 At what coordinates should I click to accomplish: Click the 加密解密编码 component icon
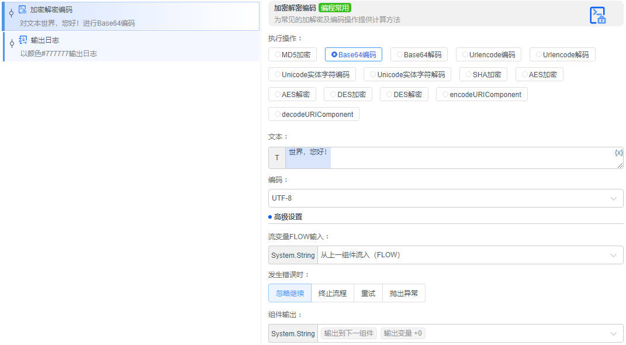point(23,9)
